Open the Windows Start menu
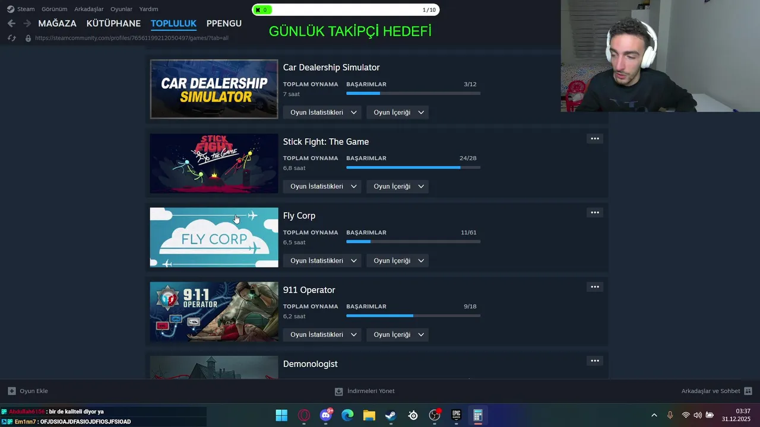Screen dimensions: 760x427 [281, 415]
